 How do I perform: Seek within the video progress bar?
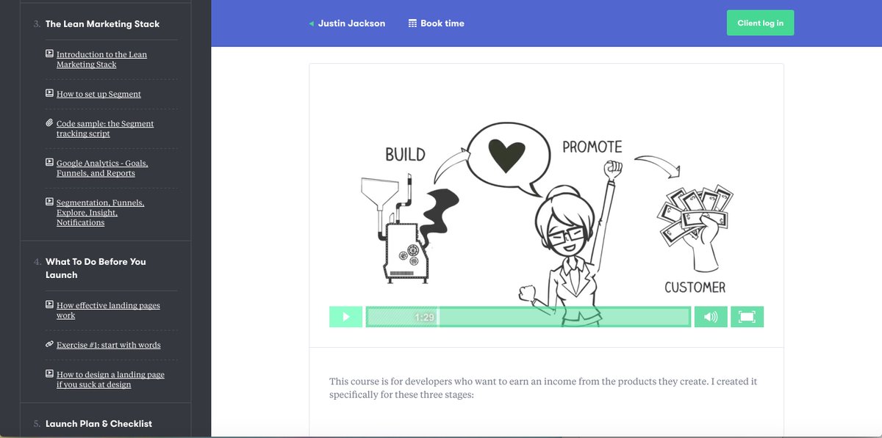(x=528, y=317)
